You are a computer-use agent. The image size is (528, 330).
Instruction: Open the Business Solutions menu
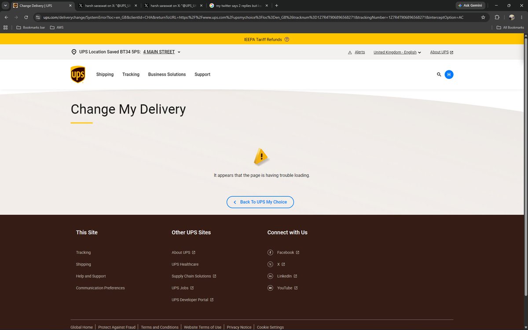[167, 74]
